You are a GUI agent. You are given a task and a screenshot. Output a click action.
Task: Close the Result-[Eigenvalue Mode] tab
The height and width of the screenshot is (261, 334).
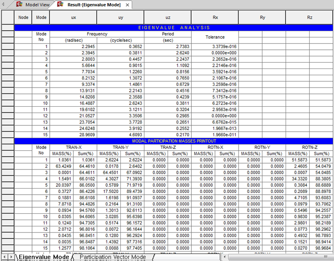coord(127,5)
